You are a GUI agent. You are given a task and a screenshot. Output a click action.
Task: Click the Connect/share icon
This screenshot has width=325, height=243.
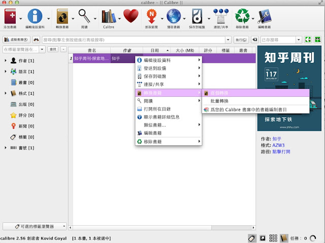click(221, 16)
